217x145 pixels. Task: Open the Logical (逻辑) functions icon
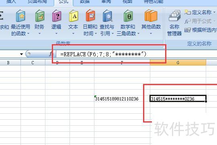pyautogui.click(x=57, y=16)
